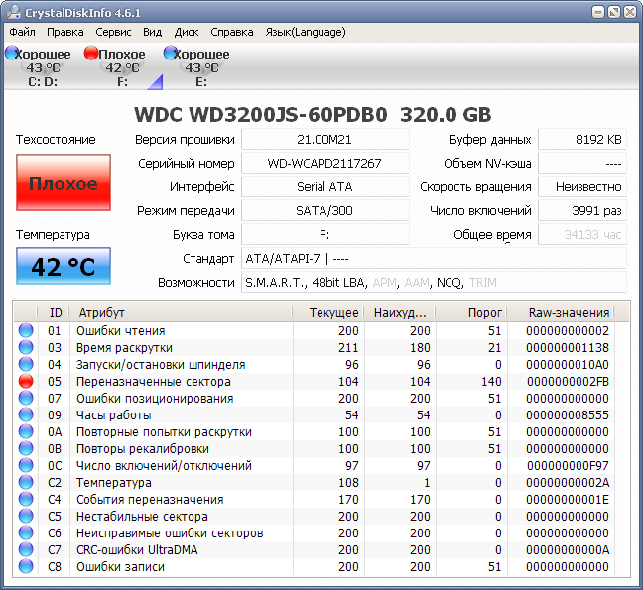Screen dimensions: 643x590
Task: Click status icon for 0C Число включений/отключений
Action: click(26, 465)
